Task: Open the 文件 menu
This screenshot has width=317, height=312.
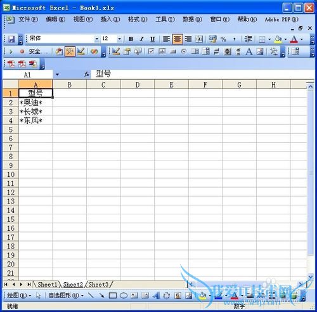Action: click(28, 20)
